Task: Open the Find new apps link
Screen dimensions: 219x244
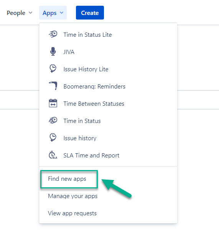Action: pos(67,179)
